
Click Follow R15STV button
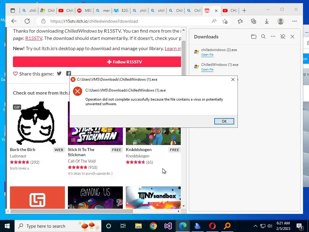pyautogui.click(x=97, y=62)
